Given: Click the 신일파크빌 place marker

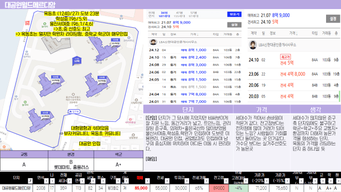Looking at the screenshot, I should (x=136, y=100).
